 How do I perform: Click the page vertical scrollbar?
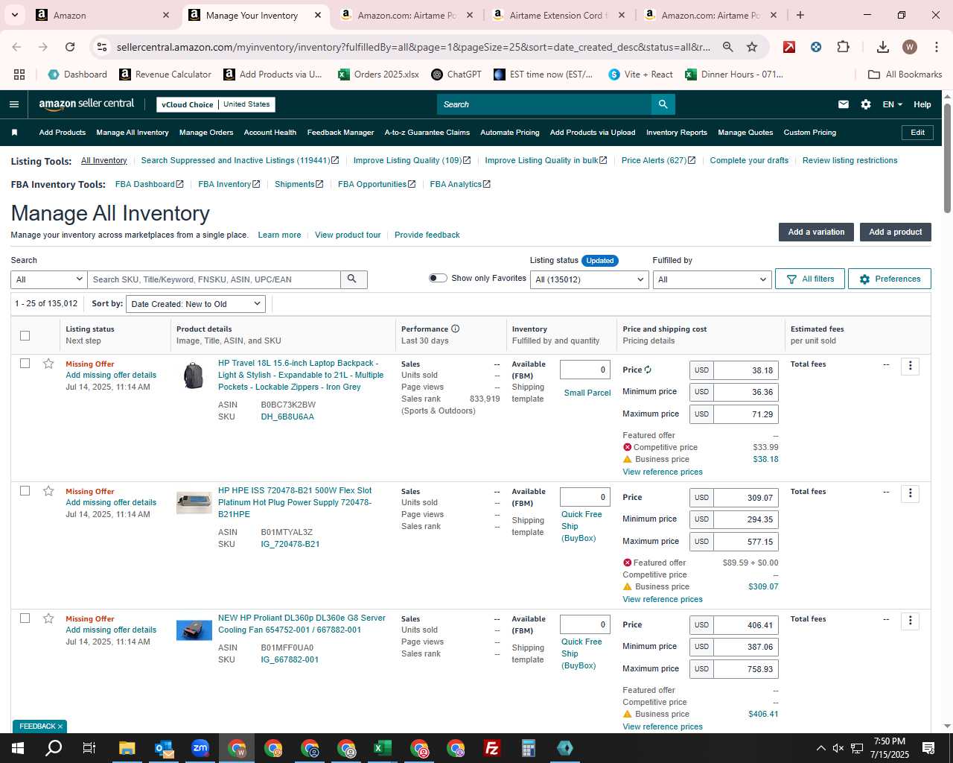(x=947, y=157)
